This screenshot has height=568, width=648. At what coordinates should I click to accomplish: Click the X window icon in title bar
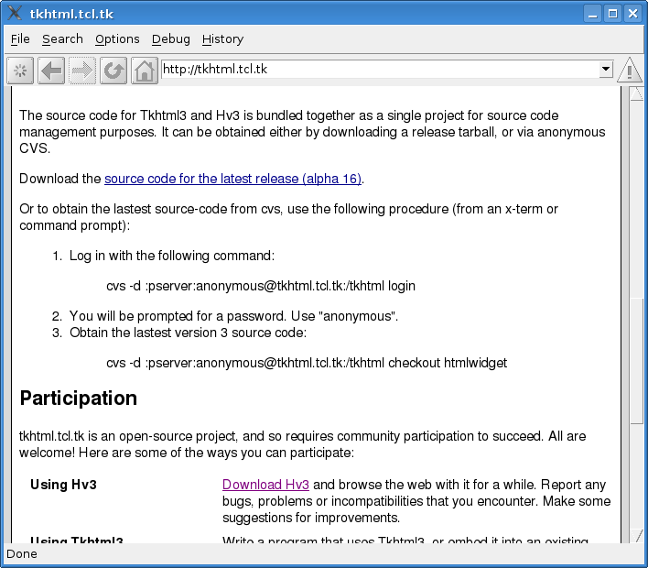(14, 13)
